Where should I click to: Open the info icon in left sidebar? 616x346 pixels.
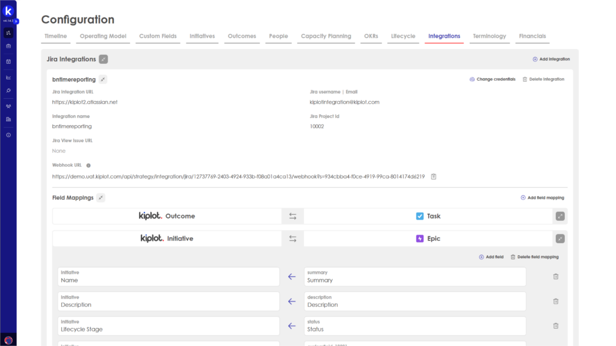[8, 135]
